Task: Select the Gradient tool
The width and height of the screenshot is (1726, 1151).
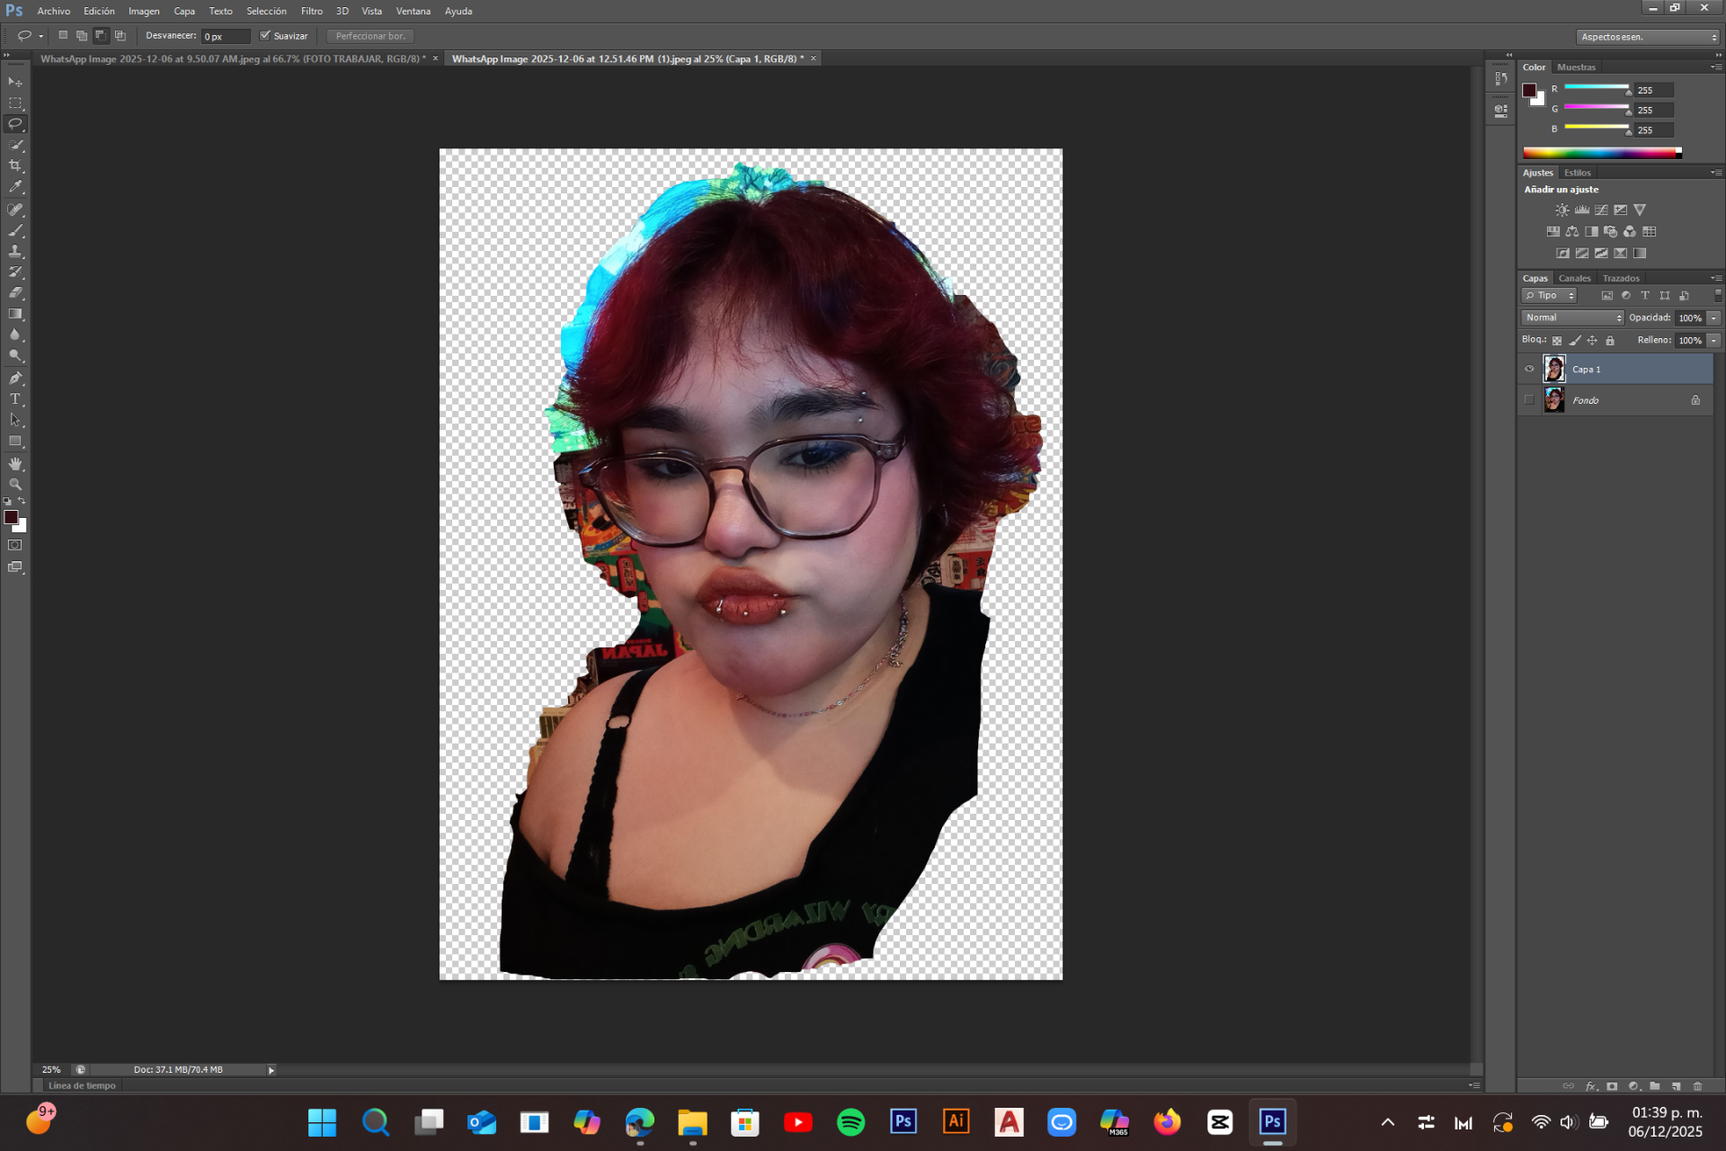Action: point(15,314)
